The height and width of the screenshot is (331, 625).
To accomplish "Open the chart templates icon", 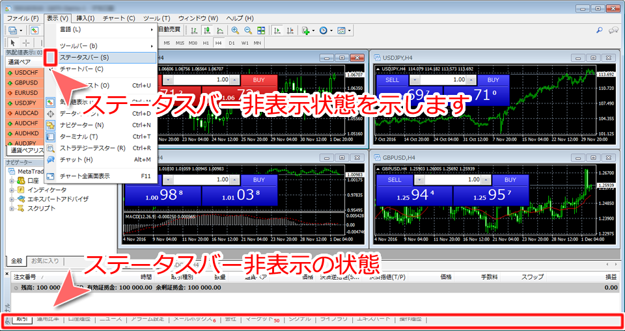I will point(341,31).
